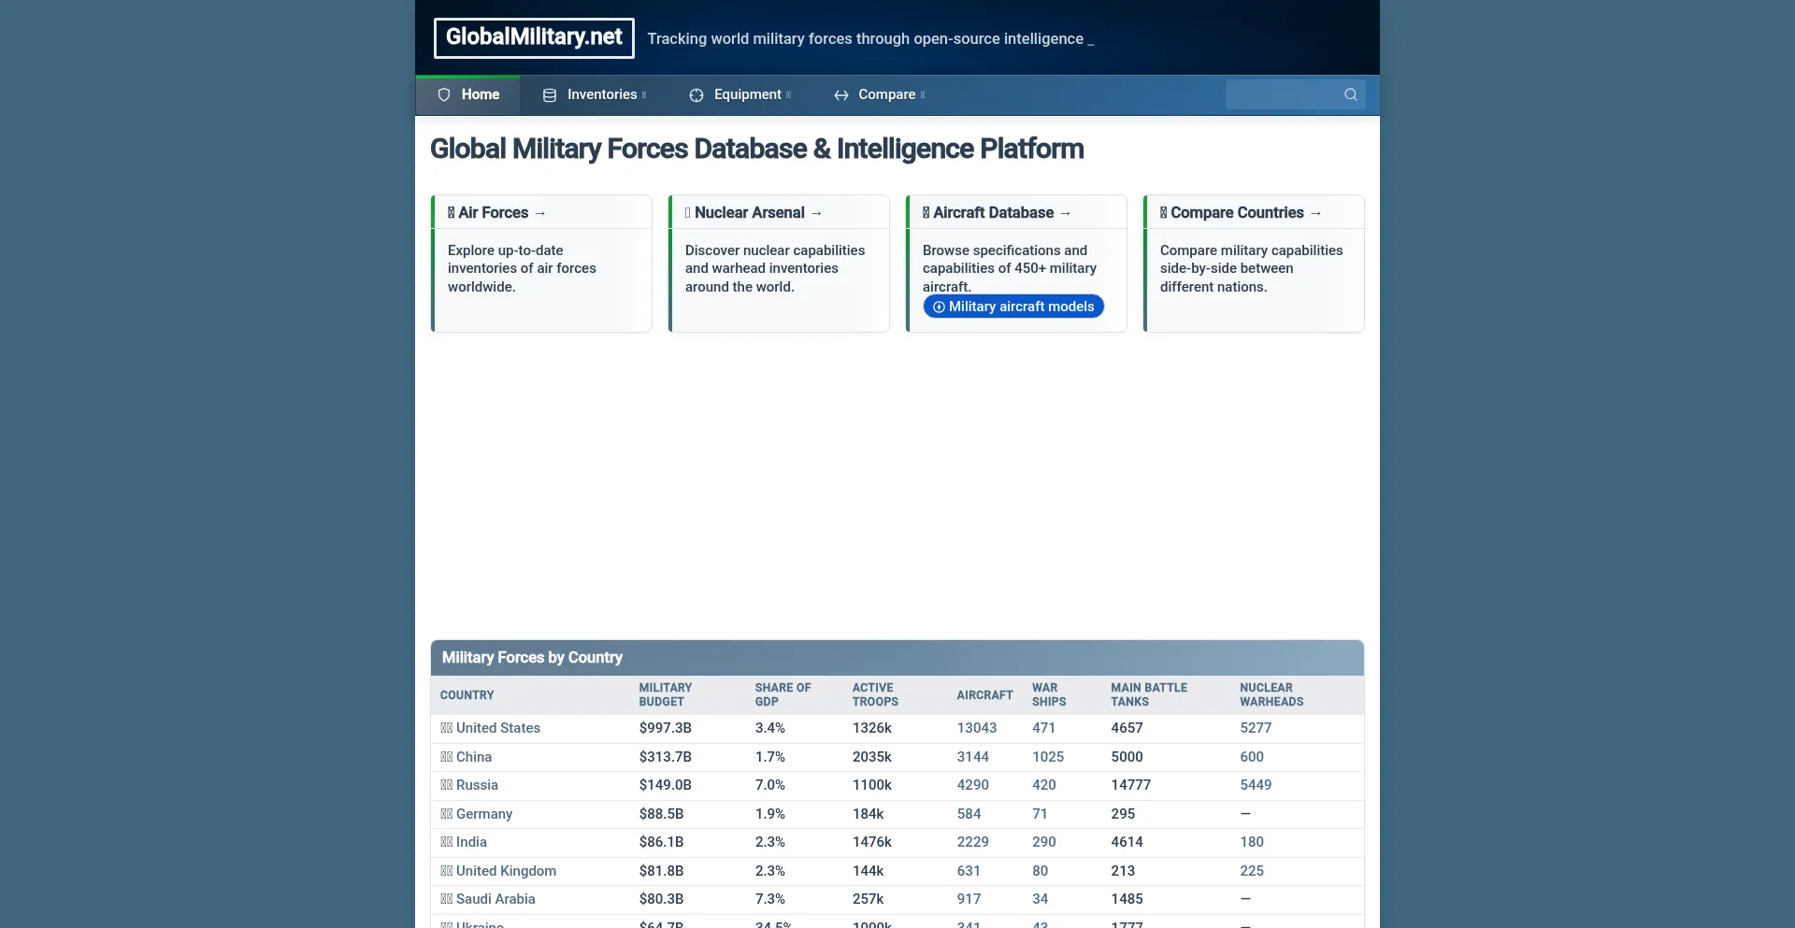Click the double-arrow icon beside Compare
The image size is (1795, 928).
pos(841,95)
